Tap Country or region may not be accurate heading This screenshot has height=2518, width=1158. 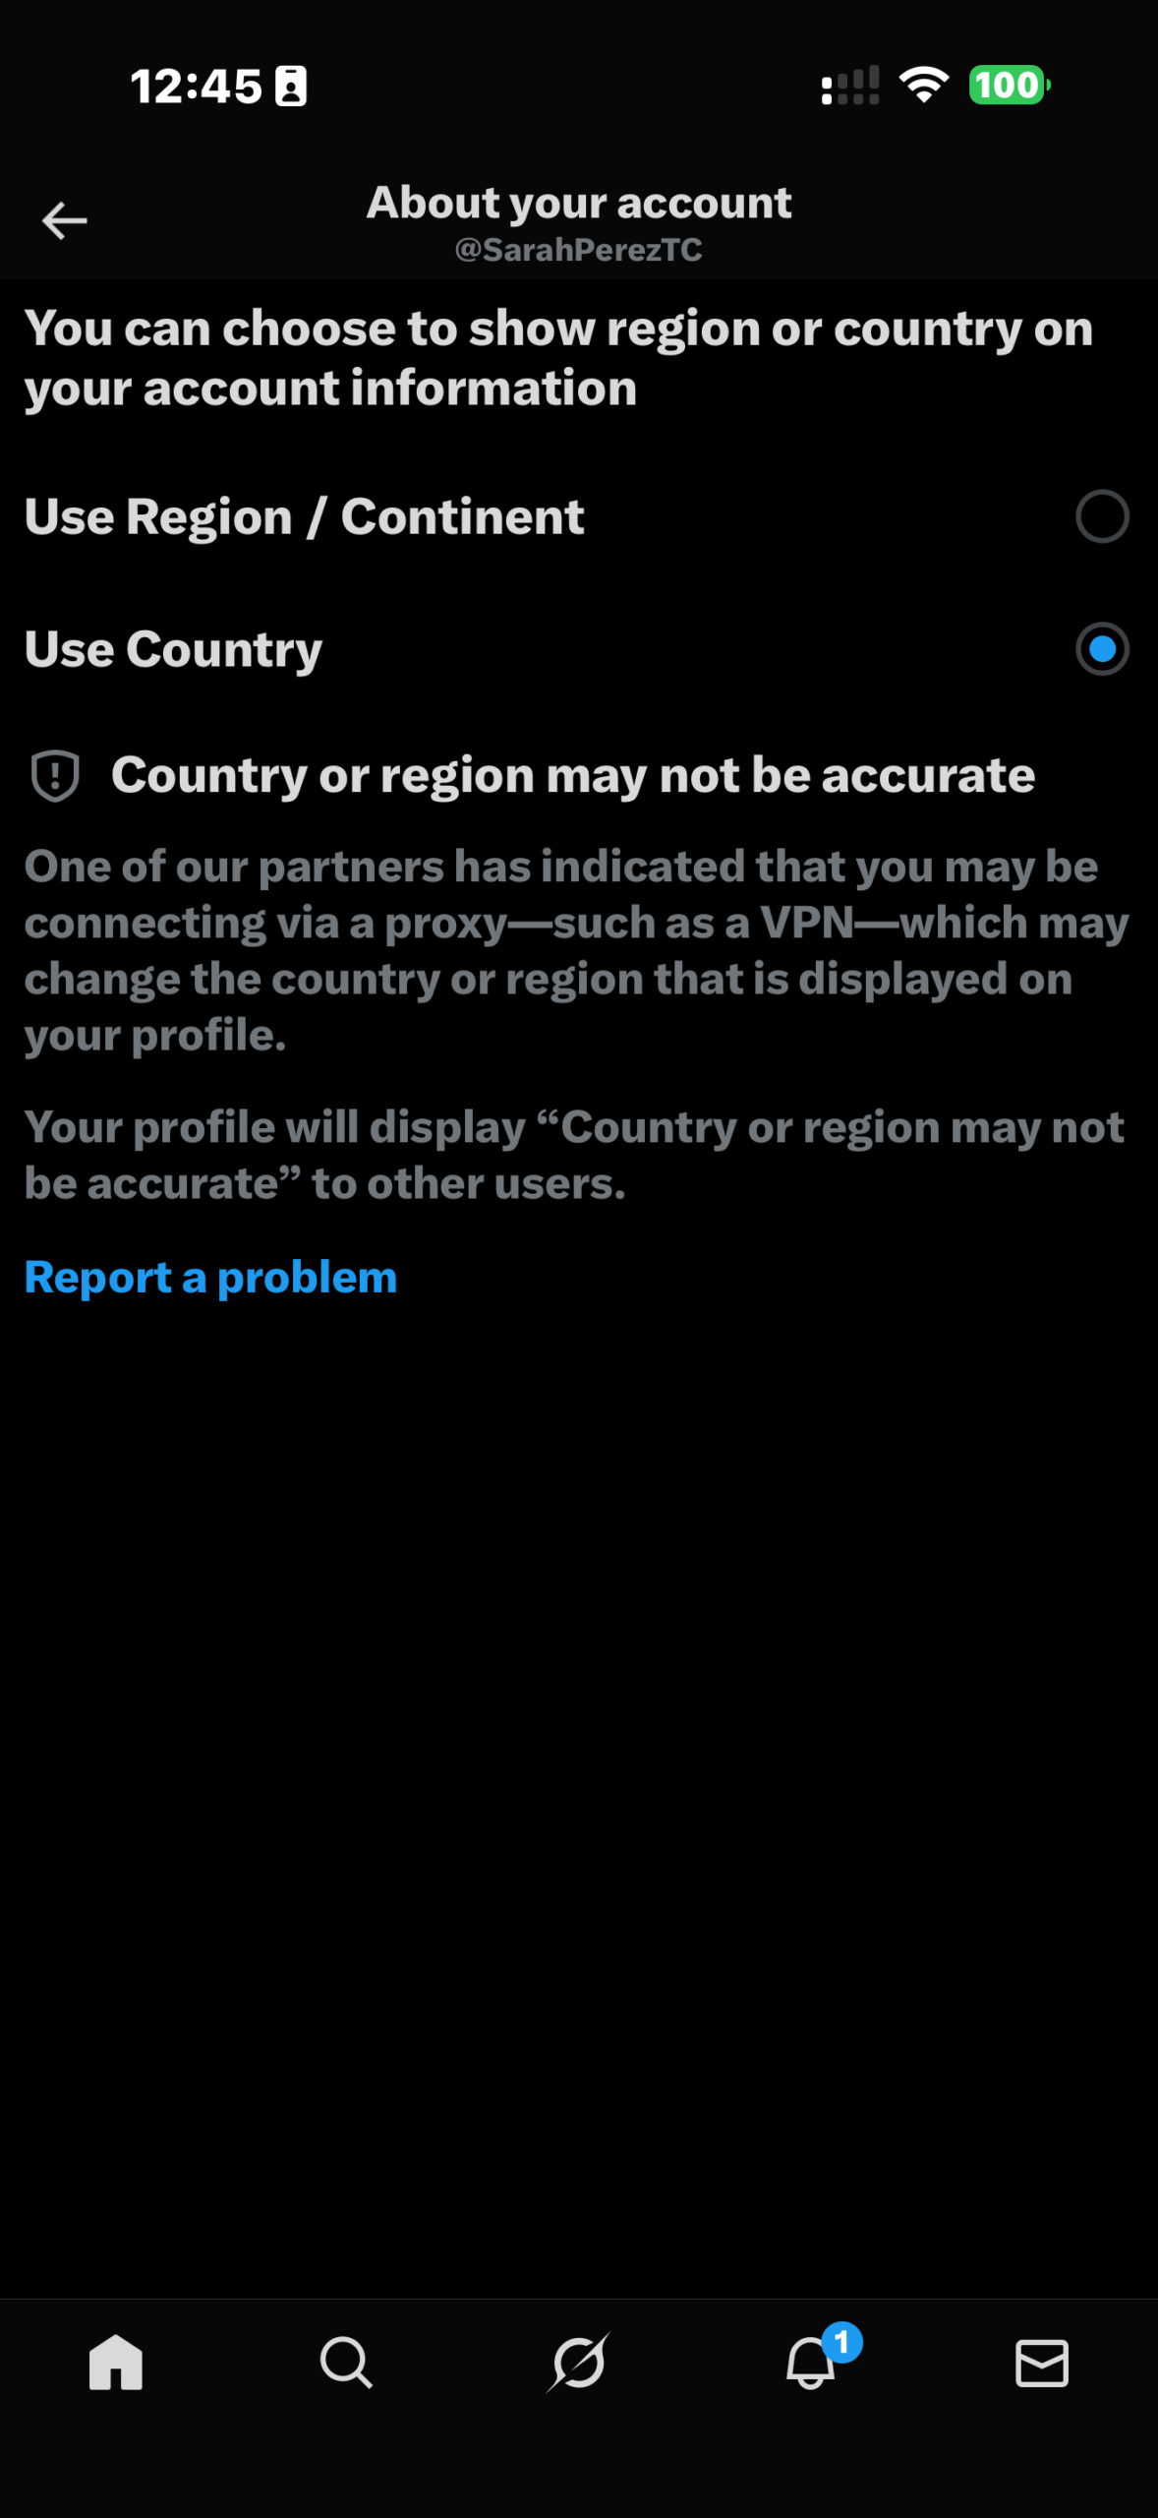click(x=573, y=775)
